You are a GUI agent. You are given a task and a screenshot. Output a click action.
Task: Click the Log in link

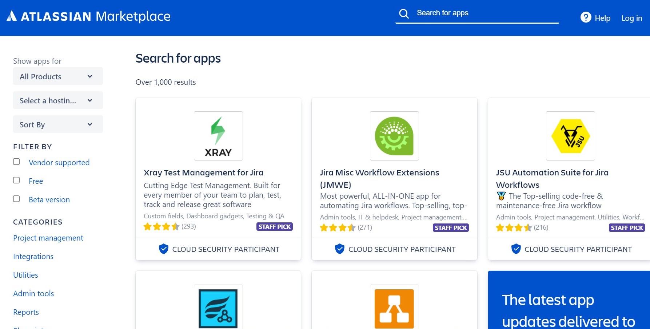[x=631, y=18]
